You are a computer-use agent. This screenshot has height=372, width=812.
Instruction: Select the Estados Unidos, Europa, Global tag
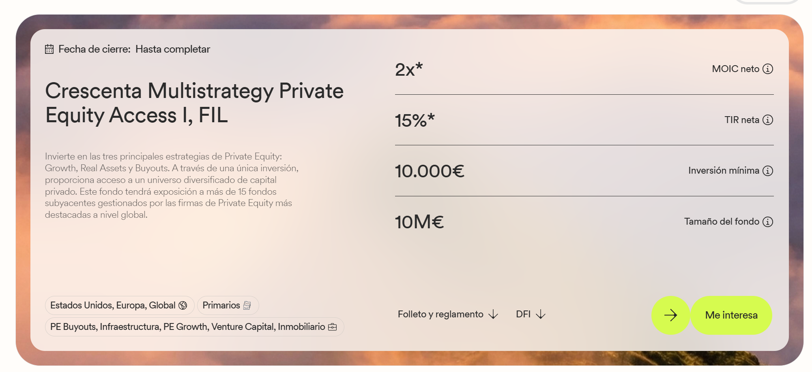click(x=113, y=306)
